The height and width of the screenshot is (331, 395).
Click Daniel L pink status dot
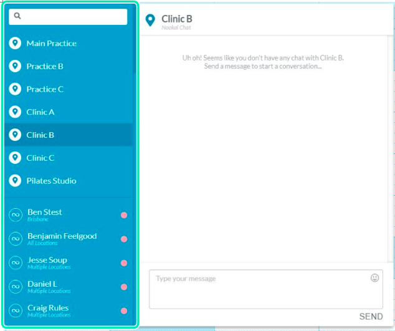click(124, 287)
